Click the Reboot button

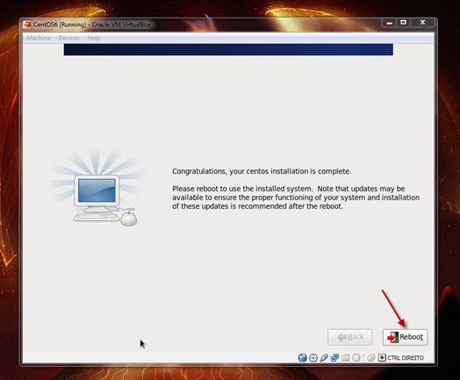point(405,337)
